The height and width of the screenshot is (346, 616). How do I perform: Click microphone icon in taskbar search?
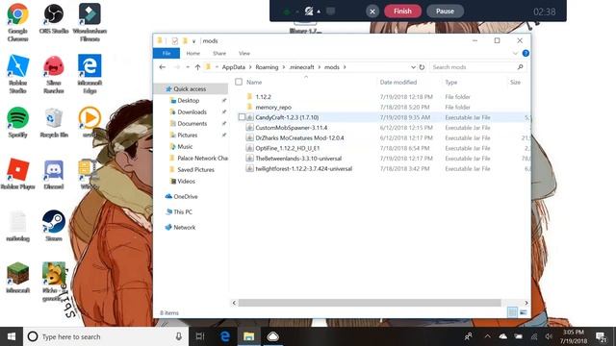178,336
